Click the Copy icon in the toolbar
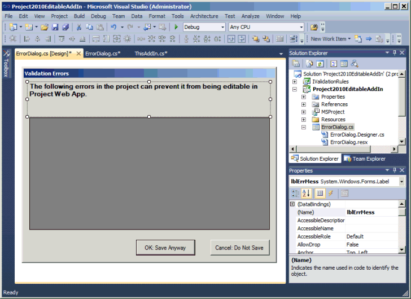The image size is (411, 299). coord(89,27)
